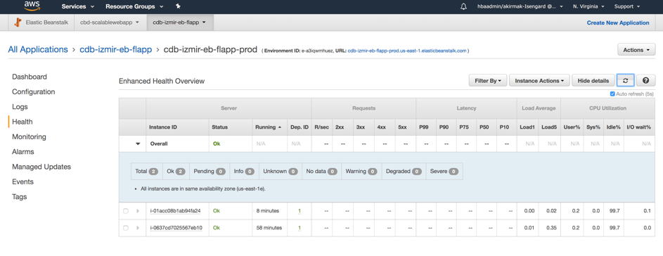Image resolution: width=663 pixels, height=256 pixels.
Task: Click Create New Application
Action: pyautogui.click(x=618, y=23)
